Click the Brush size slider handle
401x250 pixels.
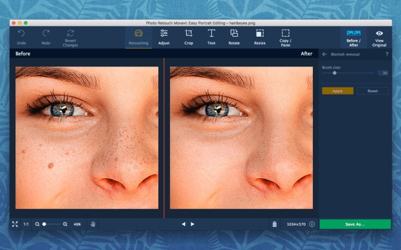(335, 73)
